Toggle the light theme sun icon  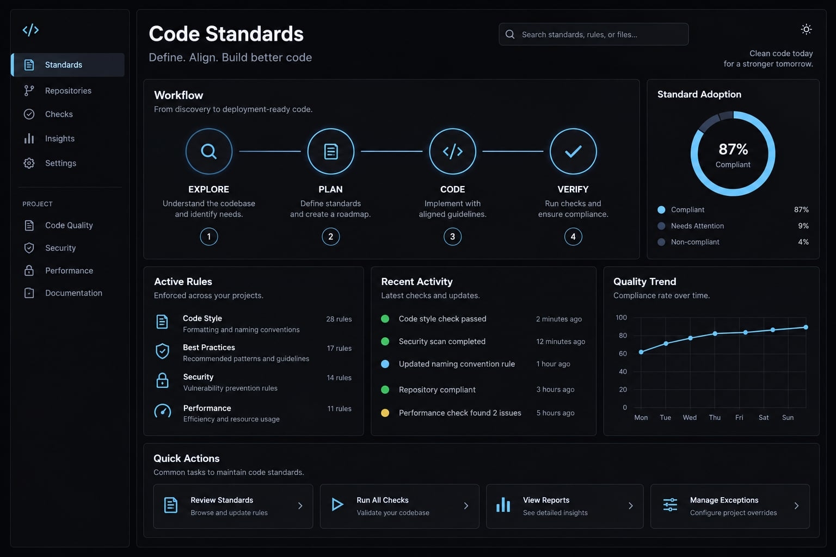806,29
